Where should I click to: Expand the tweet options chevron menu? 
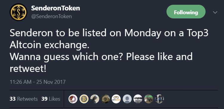pos(215,12)
